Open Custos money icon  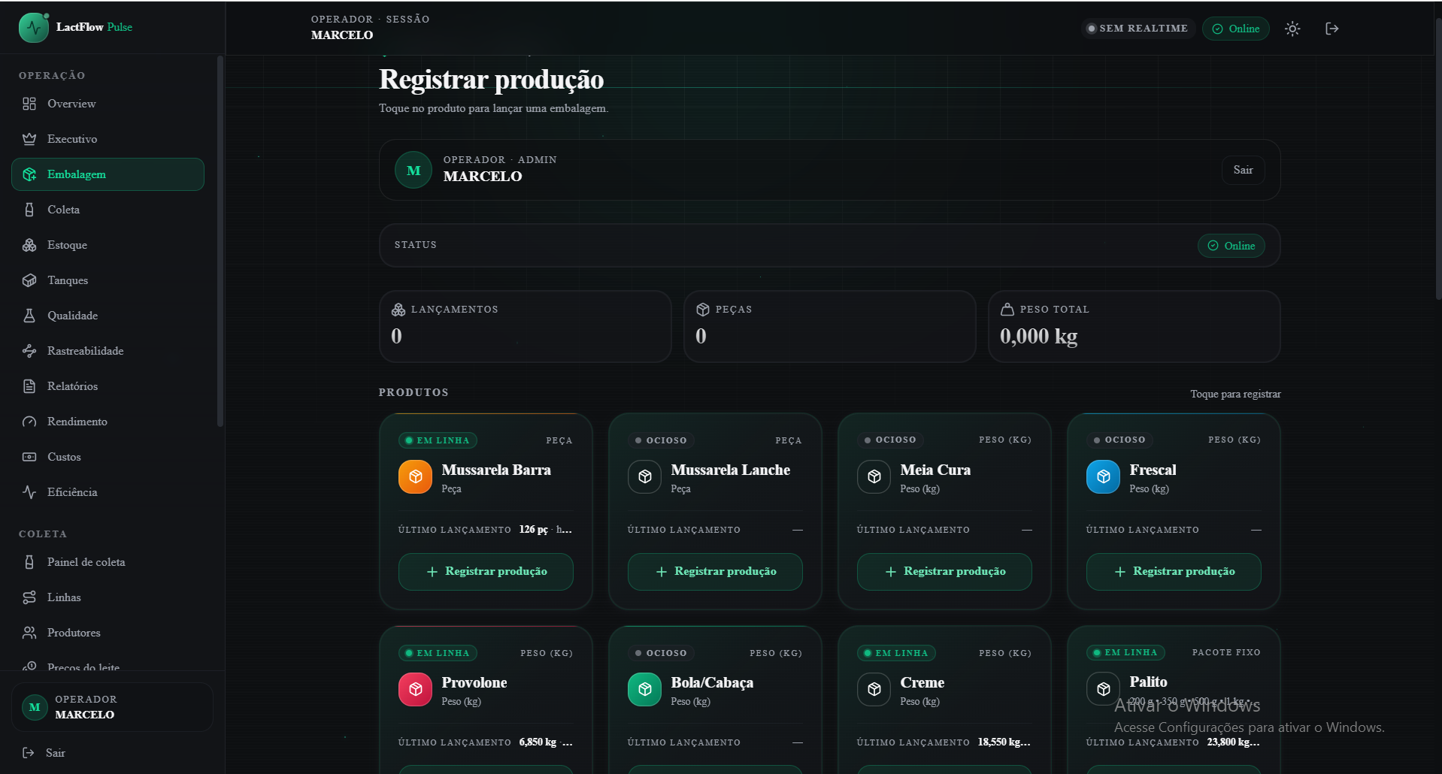point(29,457)
